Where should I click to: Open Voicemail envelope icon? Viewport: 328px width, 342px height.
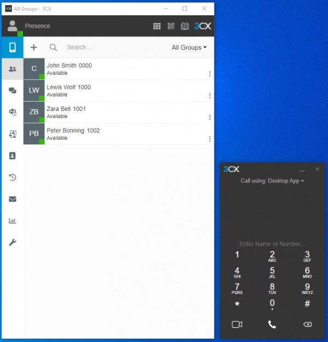12,199
